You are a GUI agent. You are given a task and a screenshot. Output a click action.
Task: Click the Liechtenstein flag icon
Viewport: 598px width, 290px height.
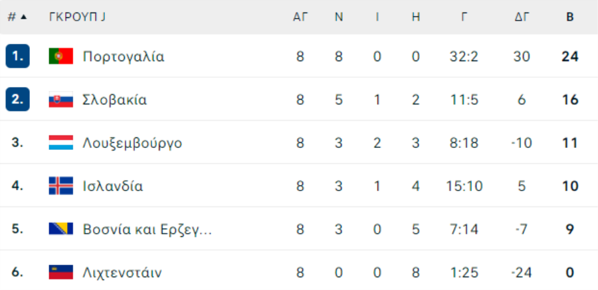(61, 273)
